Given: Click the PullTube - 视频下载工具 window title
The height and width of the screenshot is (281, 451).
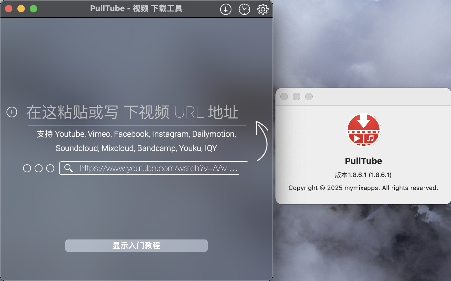Looking at the screenshot, I should (x=136, y=8).
